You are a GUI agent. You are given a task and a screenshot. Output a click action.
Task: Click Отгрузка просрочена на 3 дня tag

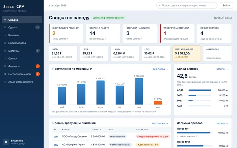click(153, 136)
